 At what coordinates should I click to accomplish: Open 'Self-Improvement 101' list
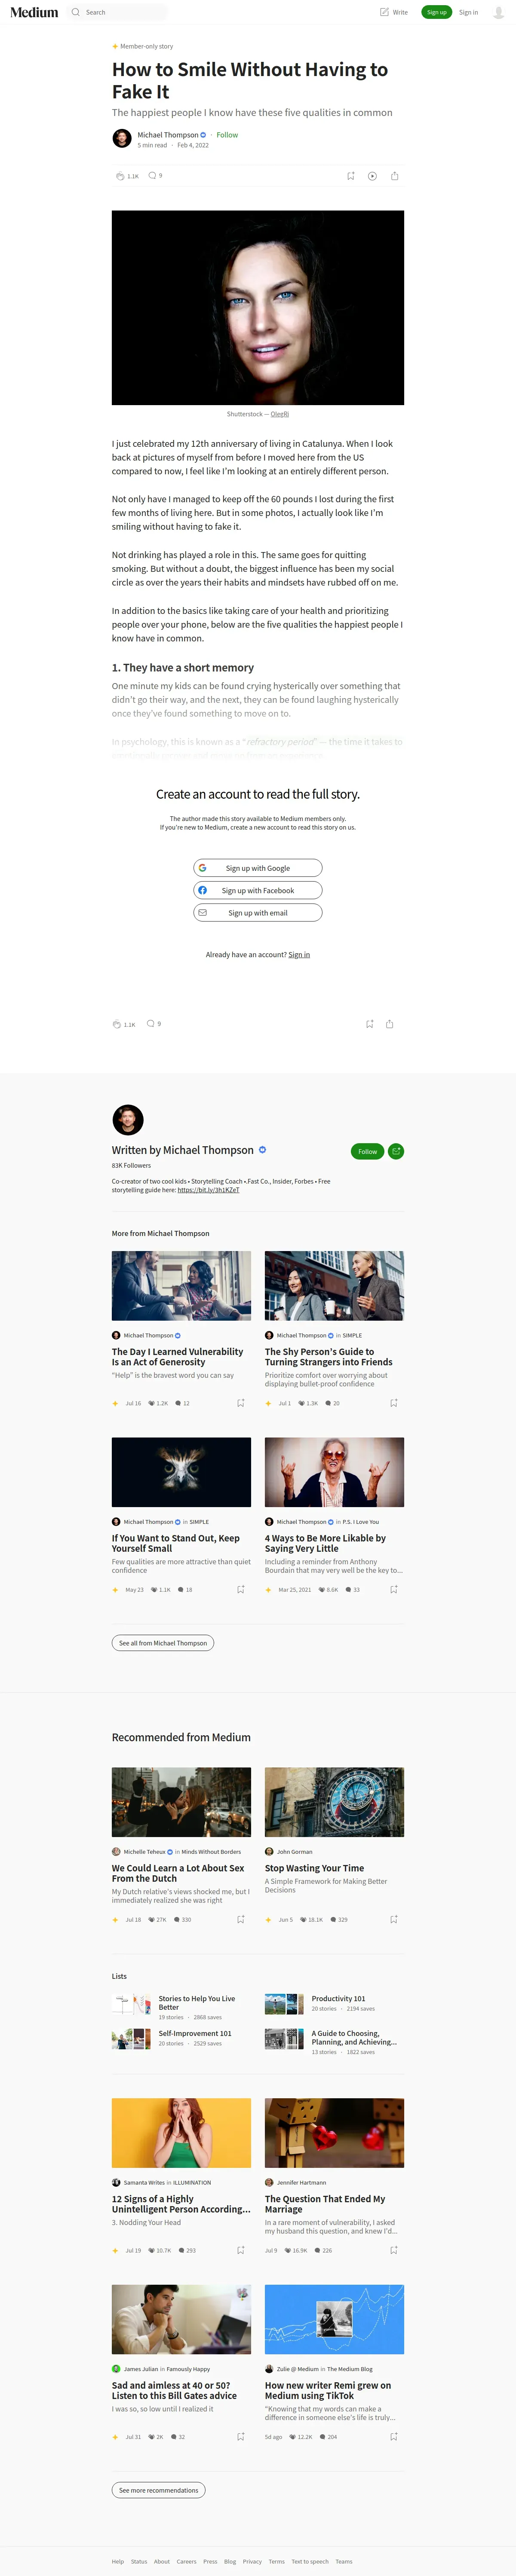(195, 2033)
